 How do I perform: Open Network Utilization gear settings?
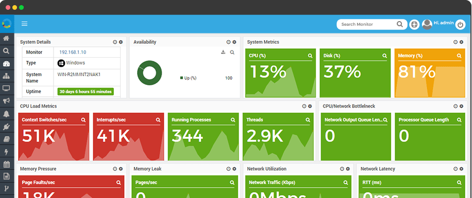[348, 169]
